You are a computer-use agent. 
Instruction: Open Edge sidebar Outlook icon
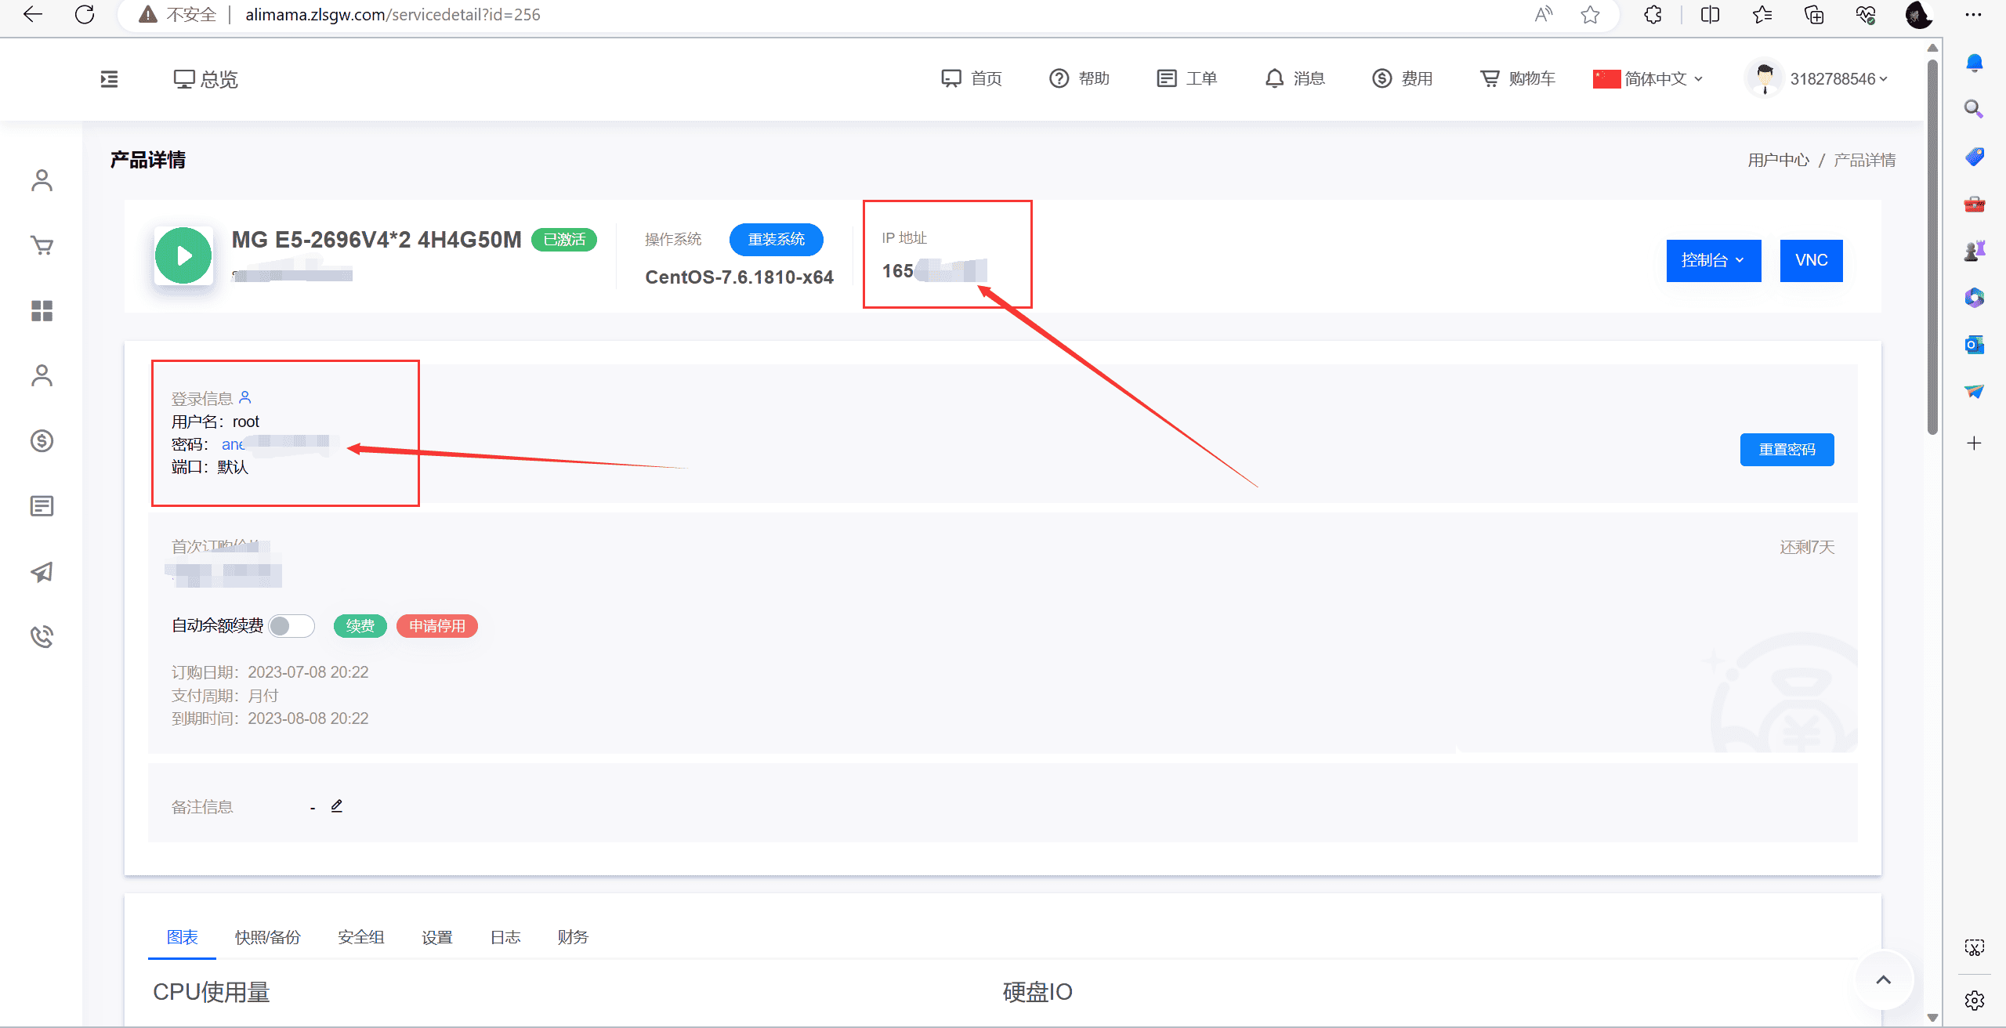click(x=1975, y=345)
